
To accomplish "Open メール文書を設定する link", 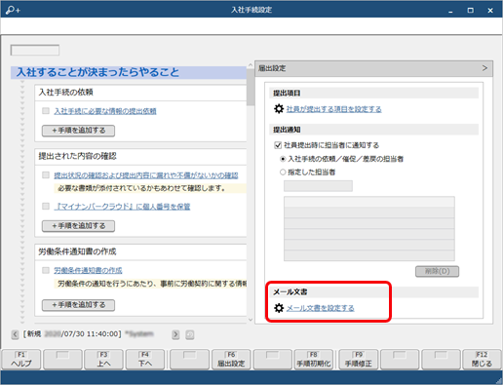I will 321,308.
